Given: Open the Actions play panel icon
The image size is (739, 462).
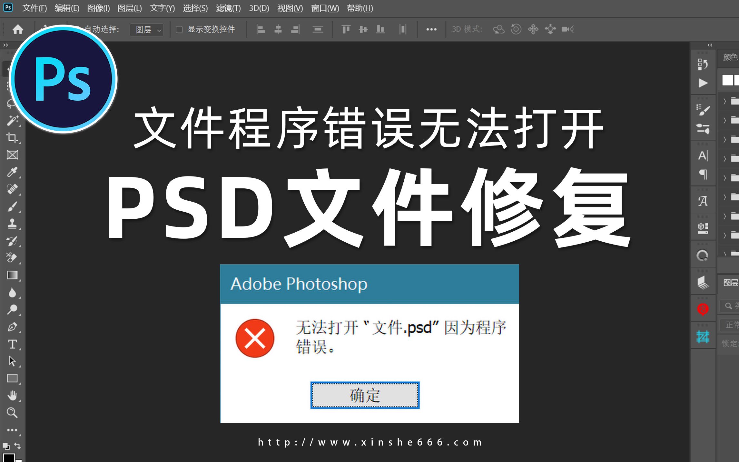Looking at the screenshot, I should (703, 83).
